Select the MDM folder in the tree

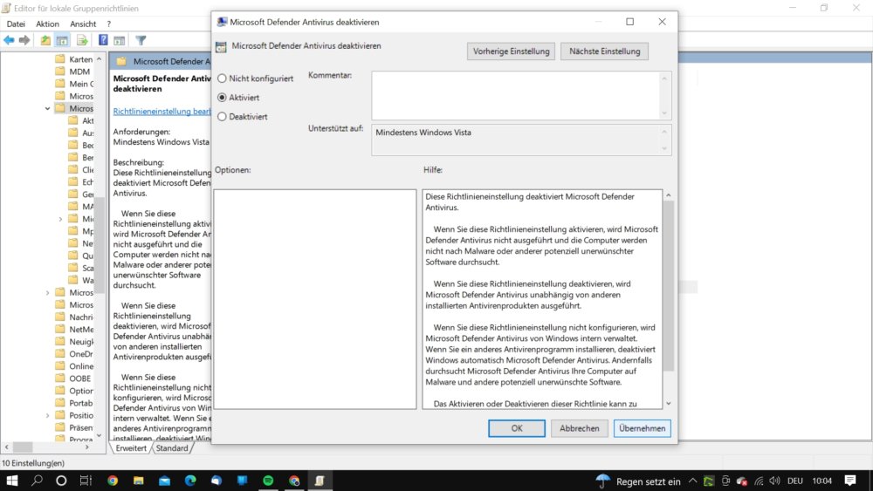[x=72, y=72]
